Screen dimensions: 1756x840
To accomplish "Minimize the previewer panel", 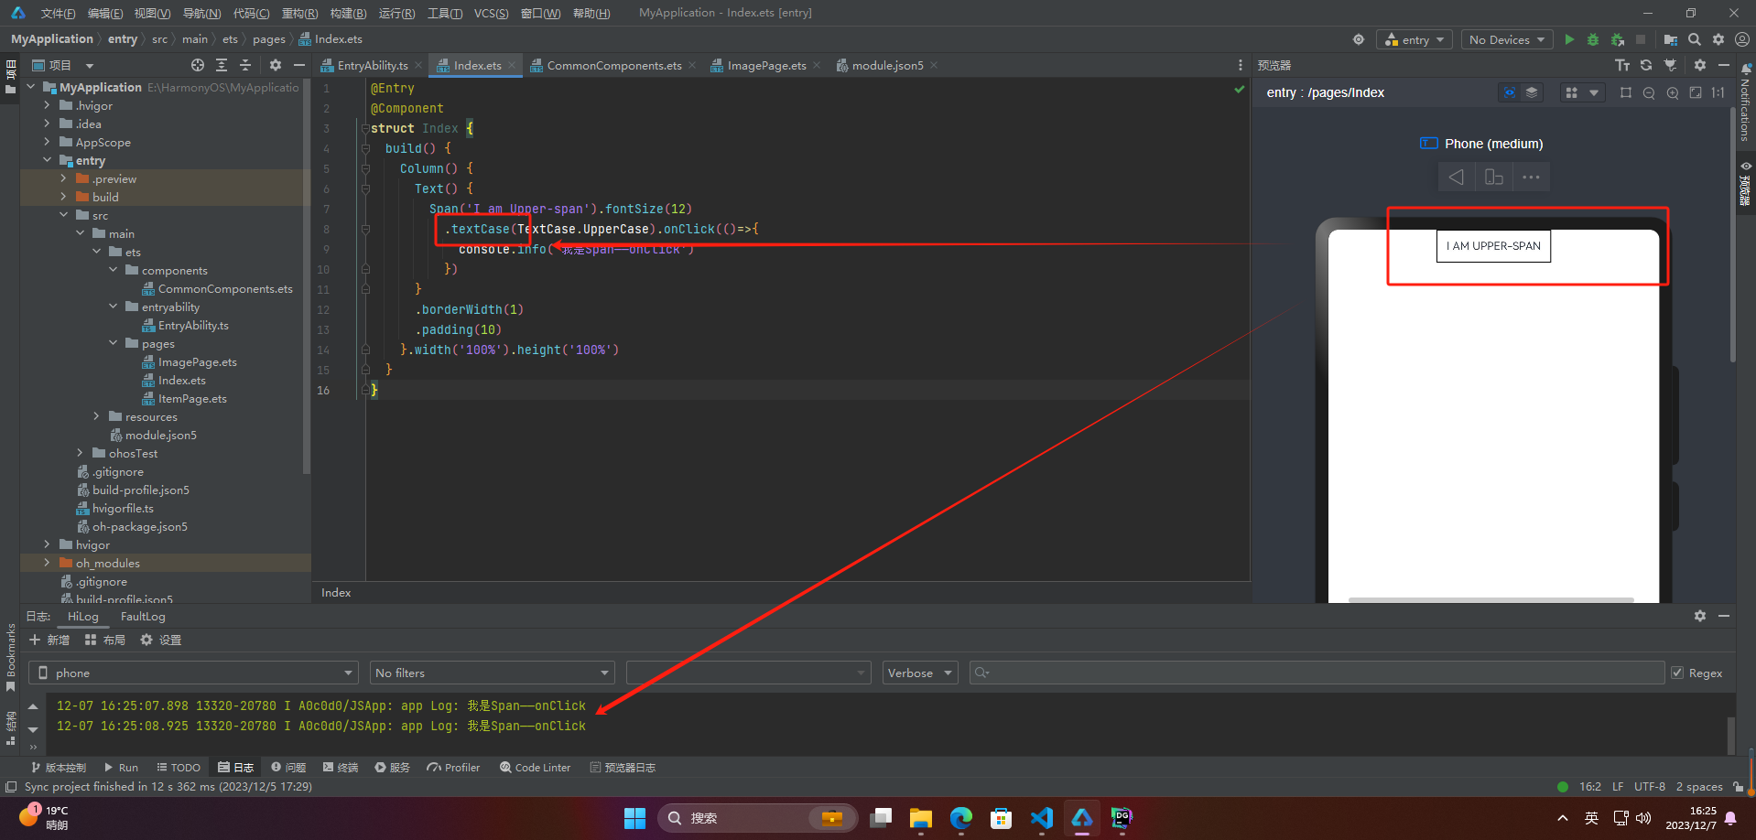I will coord(1724,65).
